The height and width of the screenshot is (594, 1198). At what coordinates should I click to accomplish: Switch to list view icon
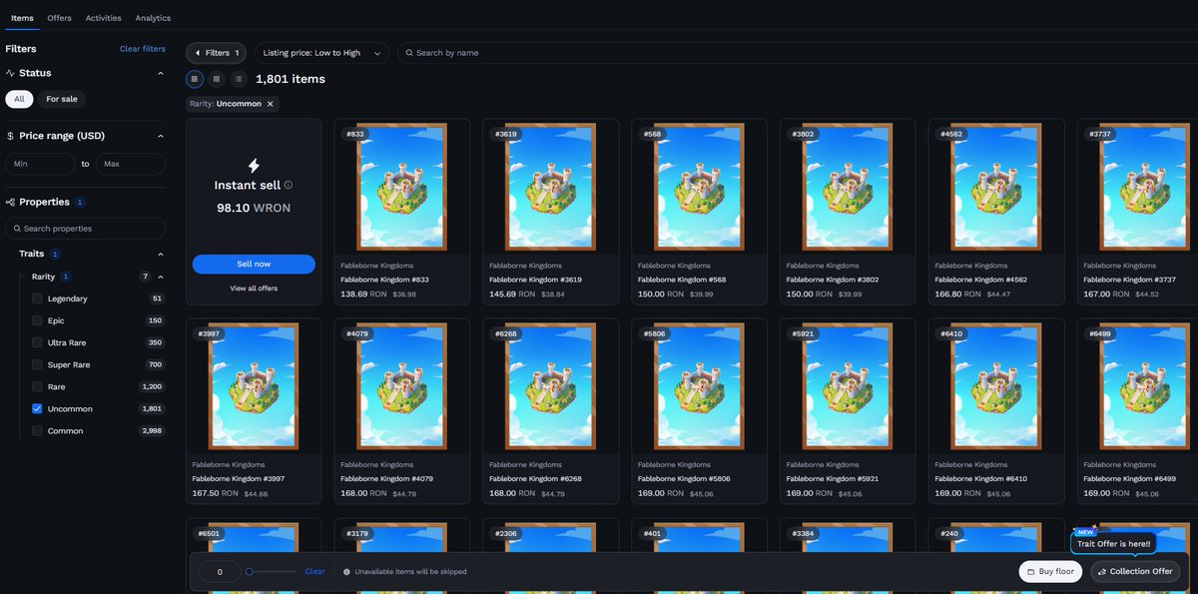tap(239, 78)
